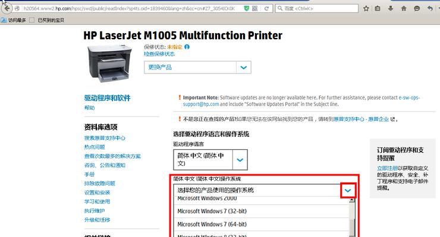The image size is (440, 237).
Task: Open the 排除故障问题 link
Action: click(100, 183)
